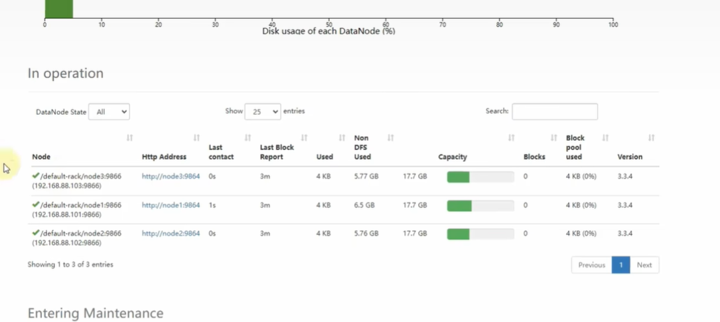
Task: Select /default-rack/node2:9866 node text
Action: 81,234
